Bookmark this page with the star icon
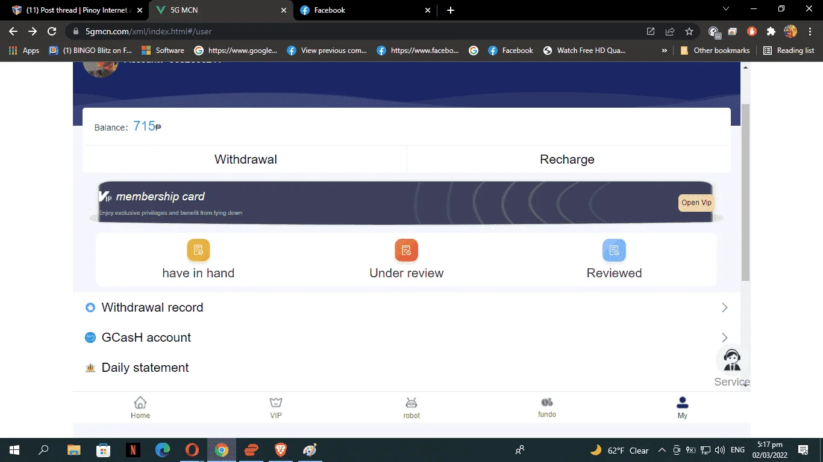 [689, 31]
